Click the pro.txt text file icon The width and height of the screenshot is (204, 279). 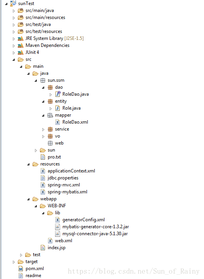coord(43,157)
